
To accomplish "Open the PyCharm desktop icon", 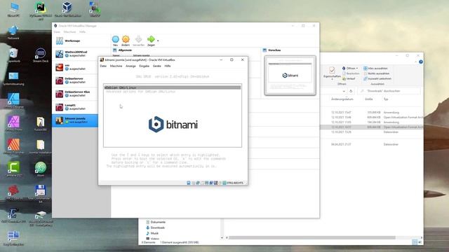I will pyautogui.click(x=41, y=11).
